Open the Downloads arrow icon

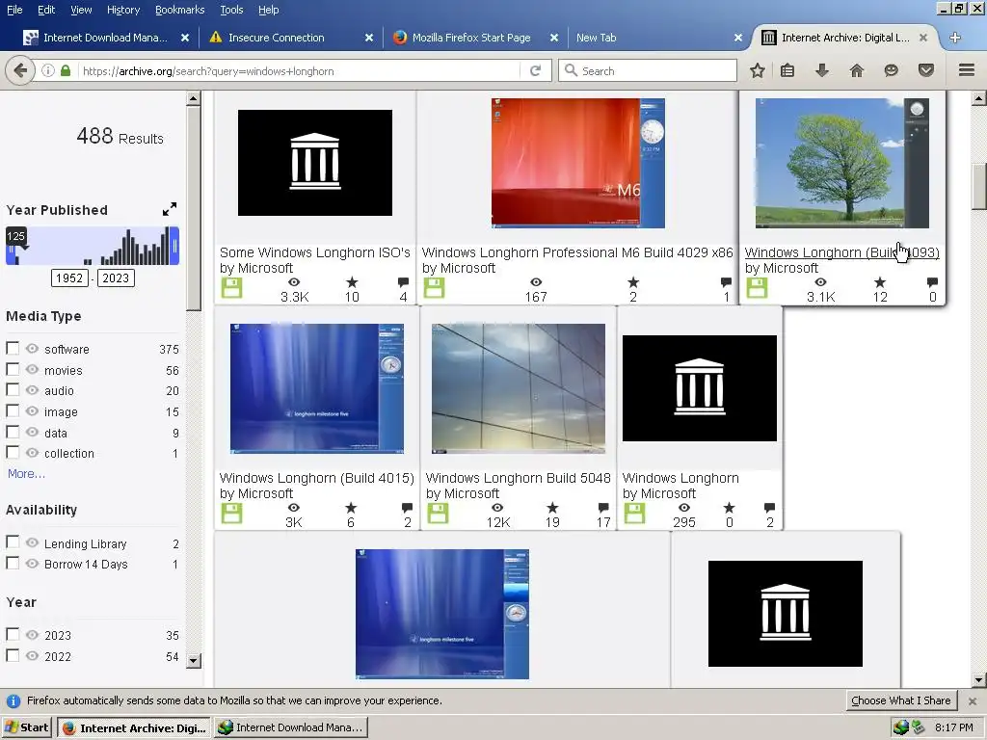coord(822,70)
